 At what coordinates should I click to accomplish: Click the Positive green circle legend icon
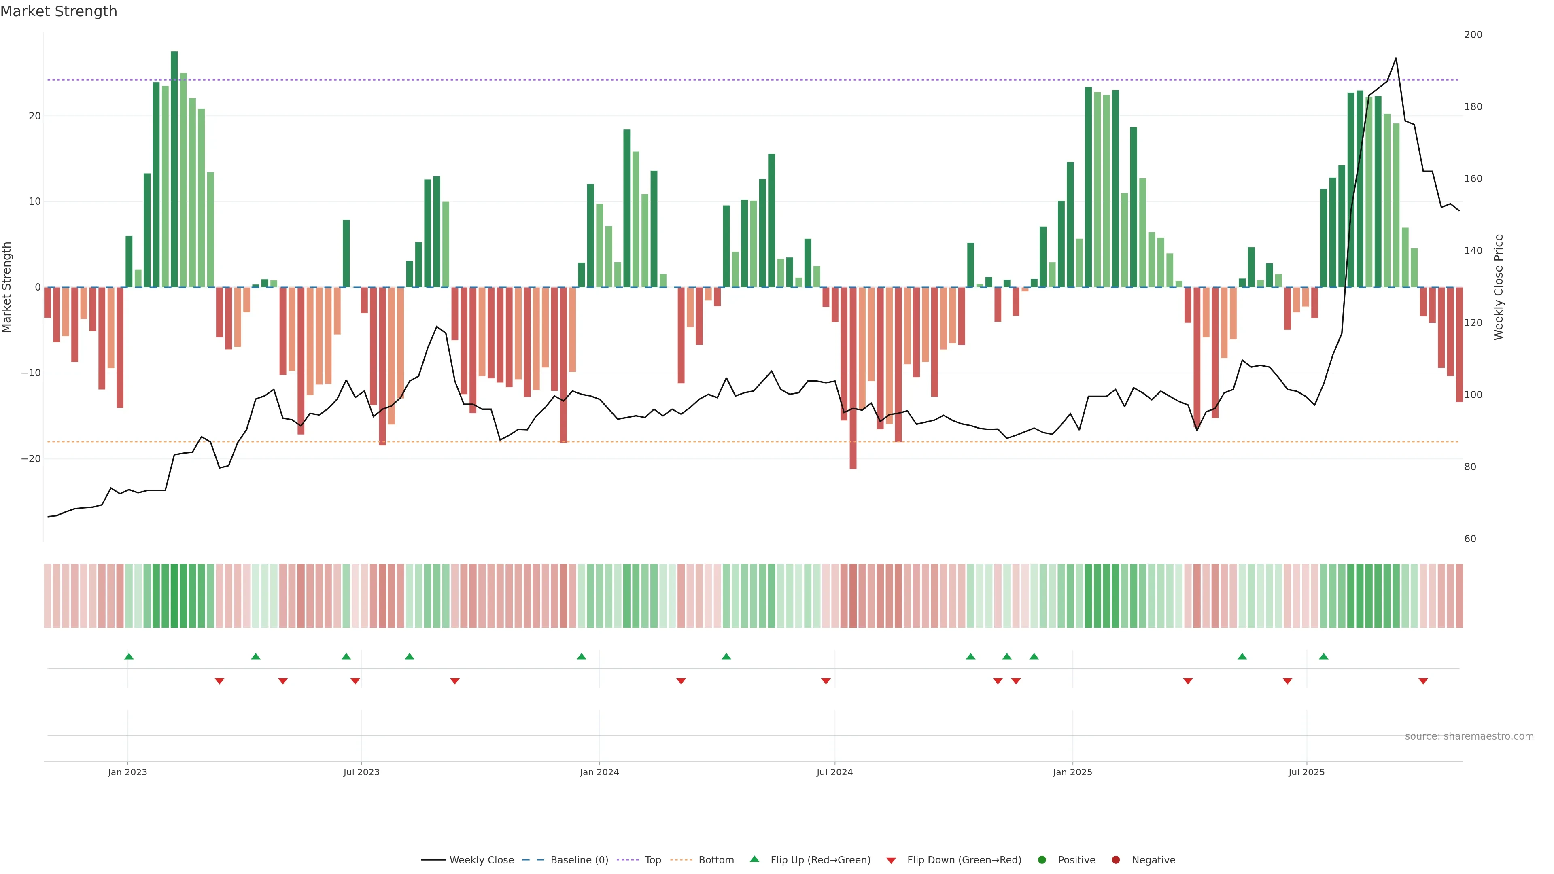click(1042, 859)
